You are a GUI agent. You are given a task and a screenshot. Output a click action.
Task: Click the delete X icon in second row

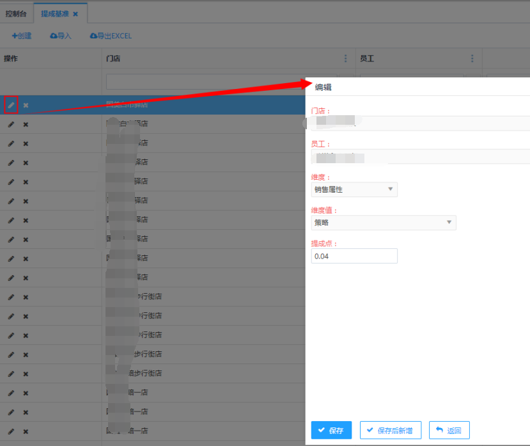(x=26, y=124)
